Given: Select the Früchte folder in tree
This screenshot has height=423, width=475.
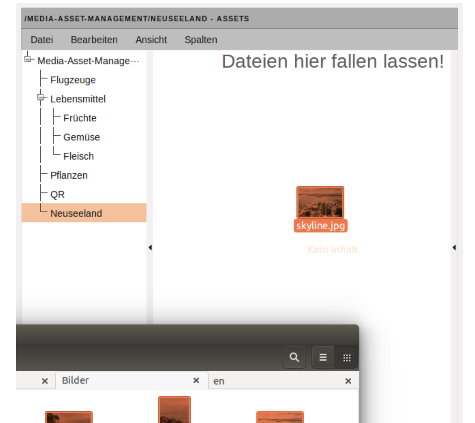Looking at the screenshot, I should point(80,118).
